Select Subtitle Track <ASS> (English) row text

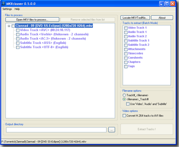(43, 43)
